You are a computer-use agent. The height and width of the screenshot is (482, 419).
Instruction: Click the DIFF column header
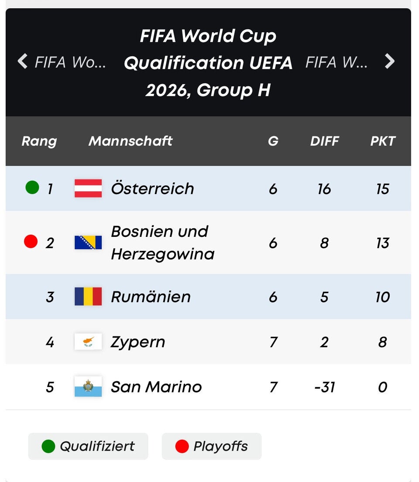coord(325,141)
